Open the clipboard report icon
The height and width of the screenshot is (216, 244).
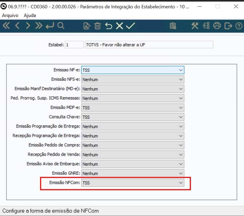click(173, 26)
